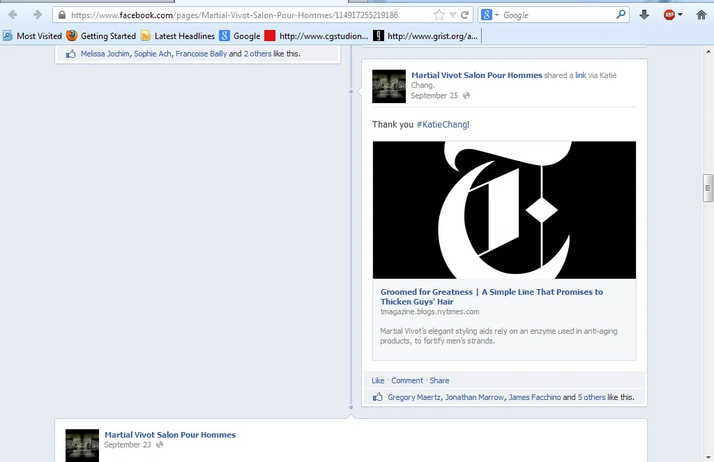This screenshot has width=714, height=462.
Task: Open URL history dropdown arrow
Action: (453, 15)
